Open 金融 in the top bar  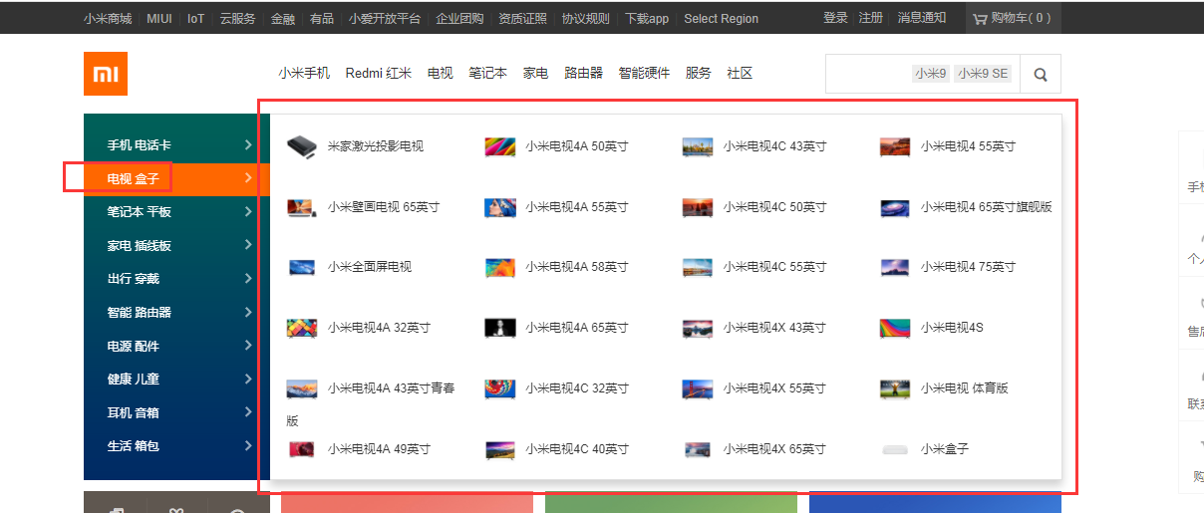283,18
